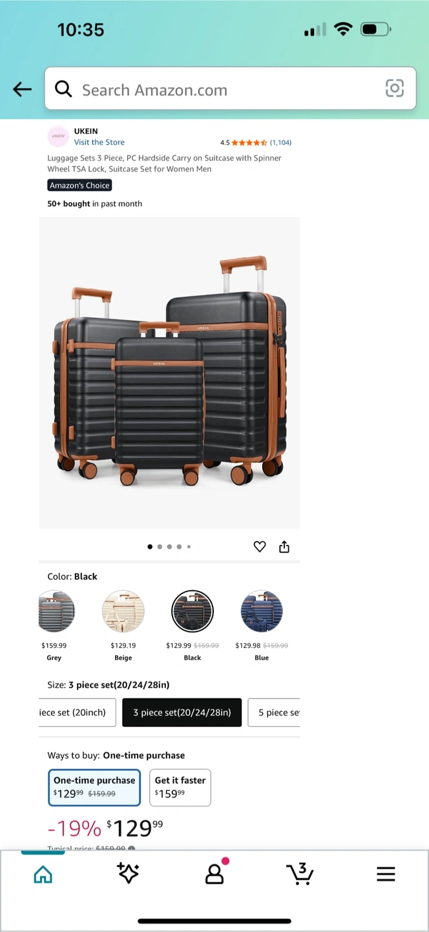Tap the back arrow icon
The image size is (429, 932).
pyautogui.click(x=22, y=89)
